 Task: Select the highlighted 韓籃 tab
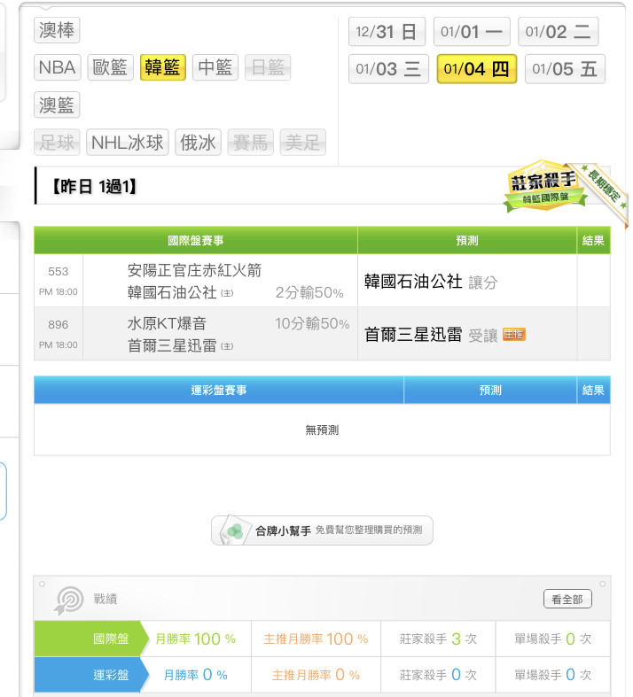pos(163,67)
